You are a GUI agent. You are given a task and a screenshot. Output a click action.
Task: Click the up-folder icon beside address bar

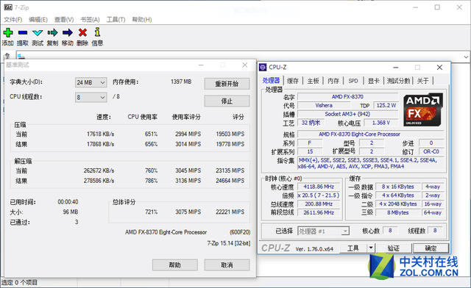pyautogui.click(x=7, y=56)
